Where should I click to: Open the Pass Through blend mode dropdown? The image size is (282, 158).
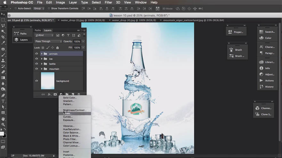tap(48, 41)
